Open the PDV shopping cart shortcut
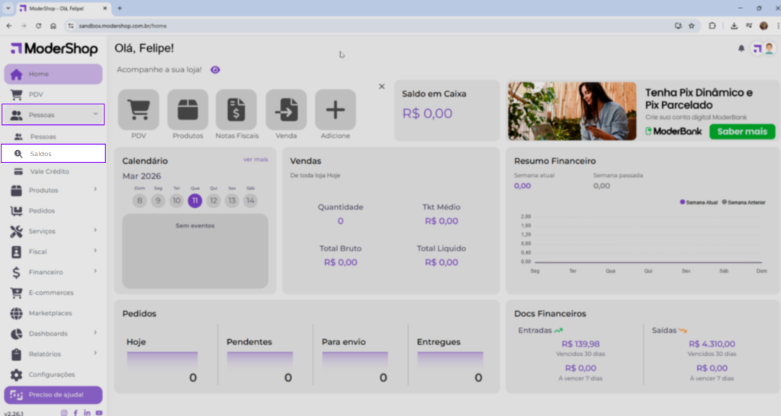Image resolution: width=781 pixels, height=416 pixels. 138,110
